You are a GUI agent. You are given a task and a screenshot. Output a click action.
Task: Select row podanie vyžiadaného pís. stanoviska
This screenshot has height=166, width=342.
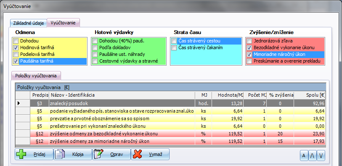[171, 111]
